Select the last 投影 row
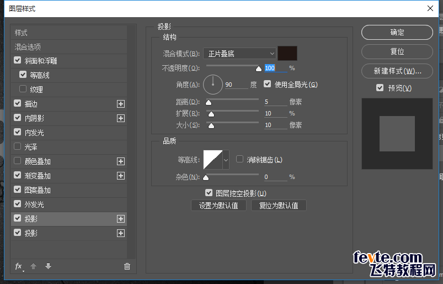This screenshot has height=284, width=443. pyautogui.click(x=69, y=233)
